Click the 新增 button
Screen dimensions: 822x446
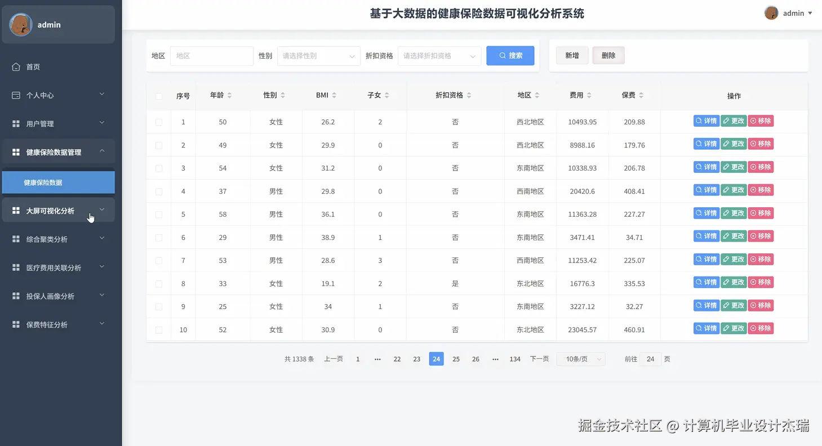pyautogui.click(x=571, y=55)
